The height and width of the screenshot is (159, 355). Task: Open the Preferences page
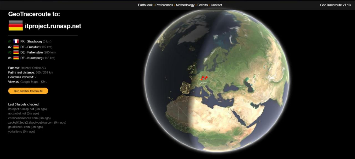click(x=164, y=5)
